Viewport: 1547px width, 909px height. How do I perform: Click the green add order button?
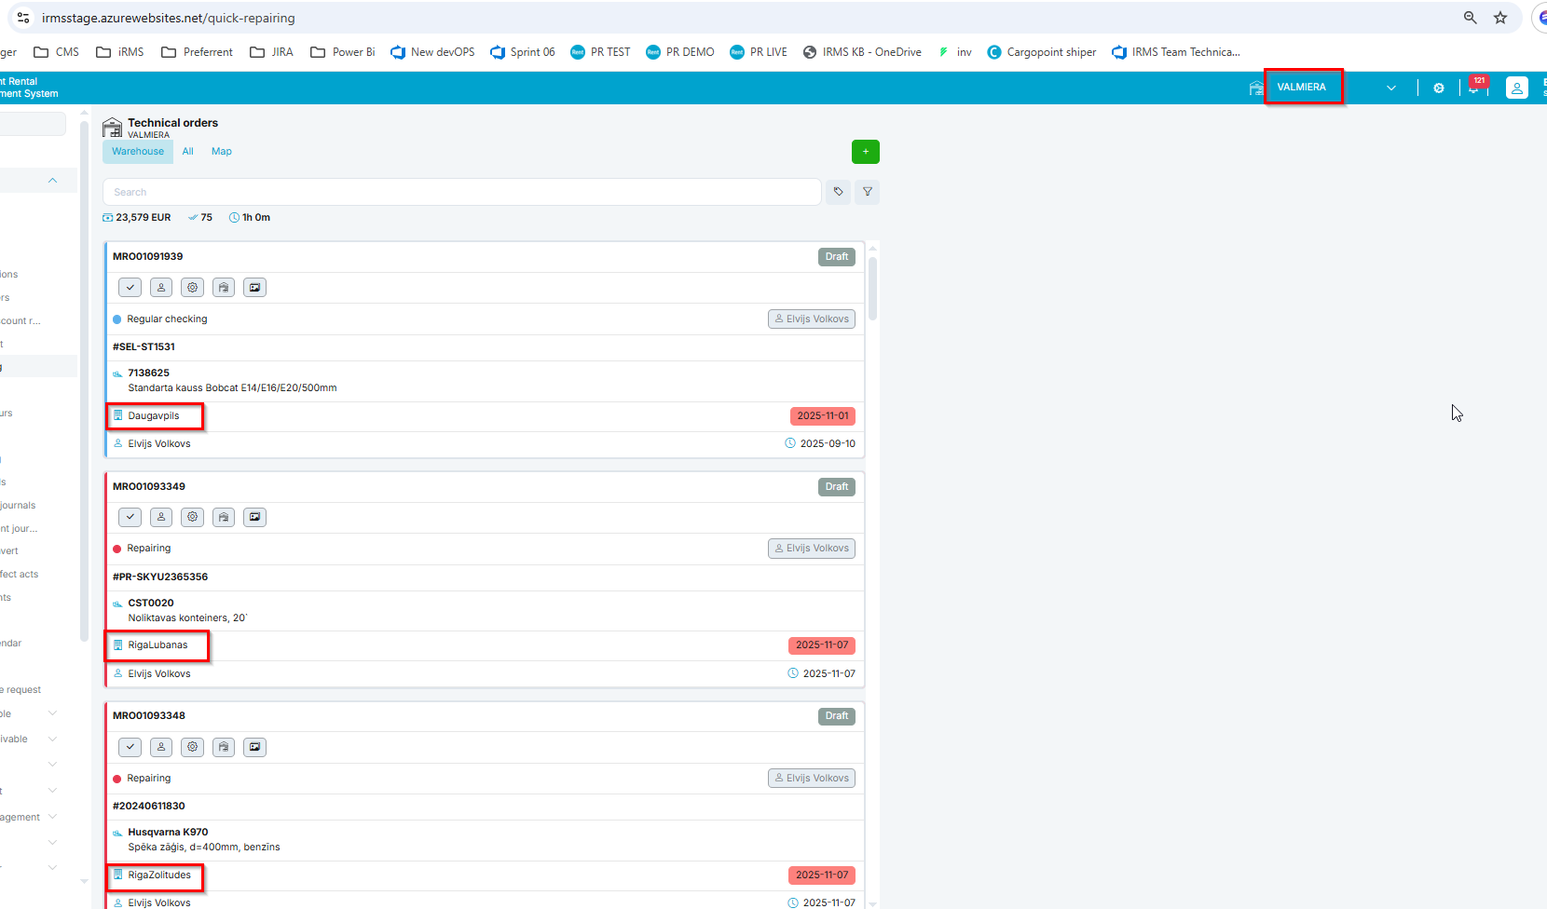(865, 152)
